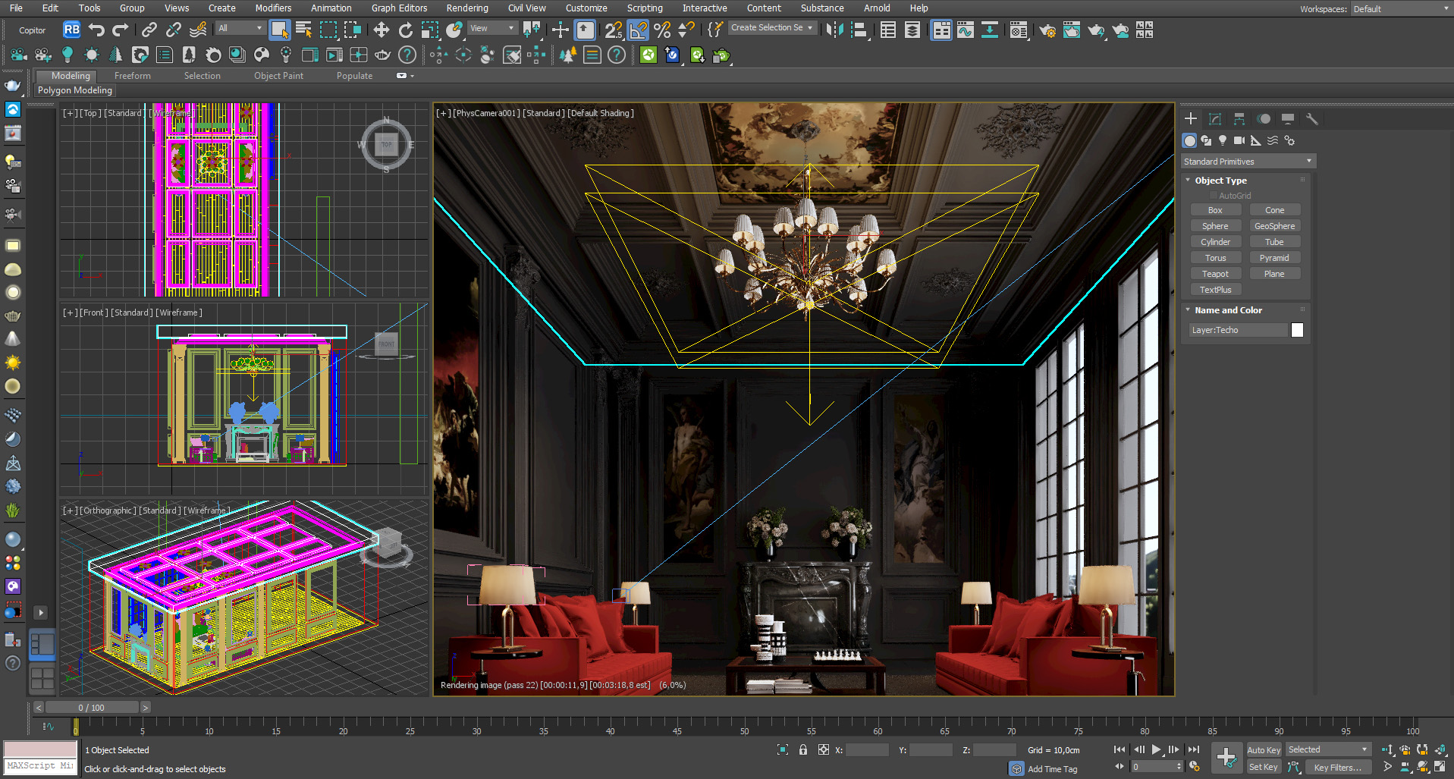Click the Render Production teapot icon
This screenshot has width=1454, height=779.
pyautogui.click(x=1097, y=30)
